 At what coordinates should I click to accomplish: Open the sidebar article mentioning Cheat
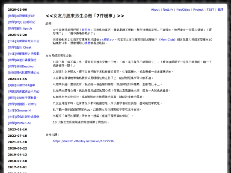(20, 47)
